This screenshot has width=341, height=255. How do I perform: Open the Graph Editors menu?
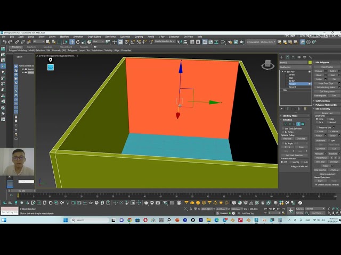pos(94,37)
